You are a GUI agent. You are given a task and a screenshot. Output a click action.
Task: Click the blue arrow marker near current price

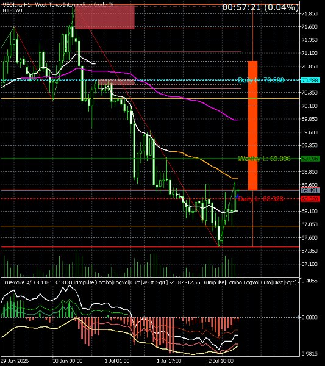click(238, 196)
